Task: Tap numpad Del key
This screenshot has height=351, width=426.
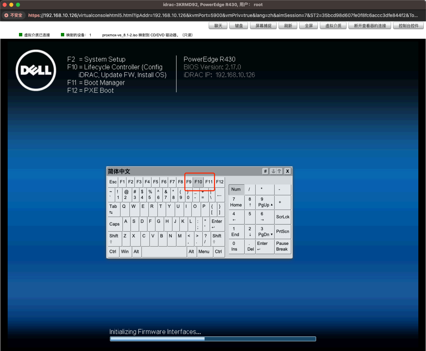Action: click(250, 246)
